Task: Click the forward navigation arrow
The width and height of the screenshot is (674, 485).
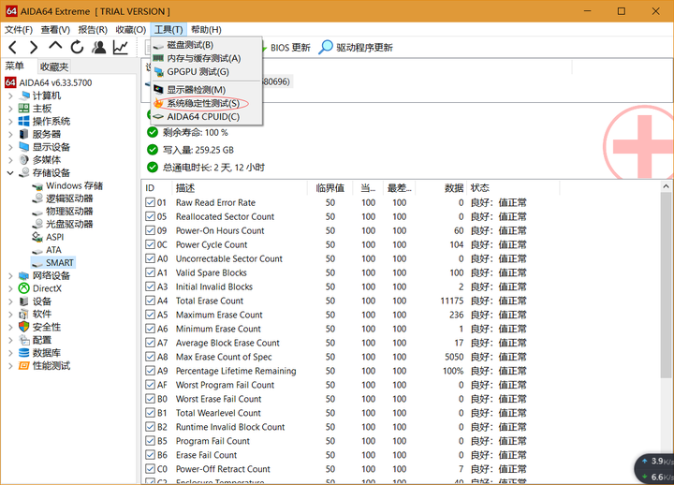Action: [34, 47]
